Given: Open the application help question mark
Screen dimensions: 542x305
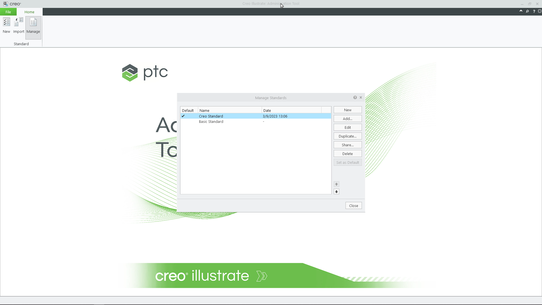Looking at the screenshot, I should pyautogui.click(x=534, y=11).
